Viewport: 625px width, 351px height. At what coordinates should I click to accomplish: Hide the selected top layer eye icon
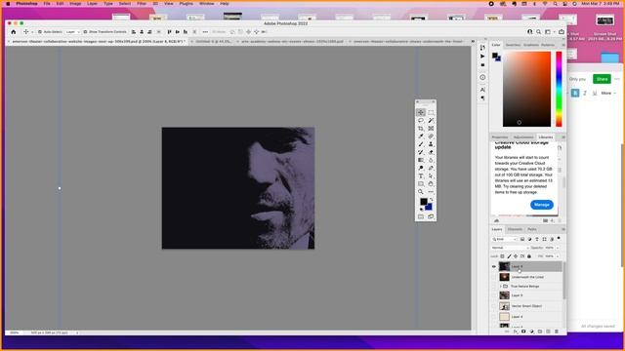click(x=494, y=266)
